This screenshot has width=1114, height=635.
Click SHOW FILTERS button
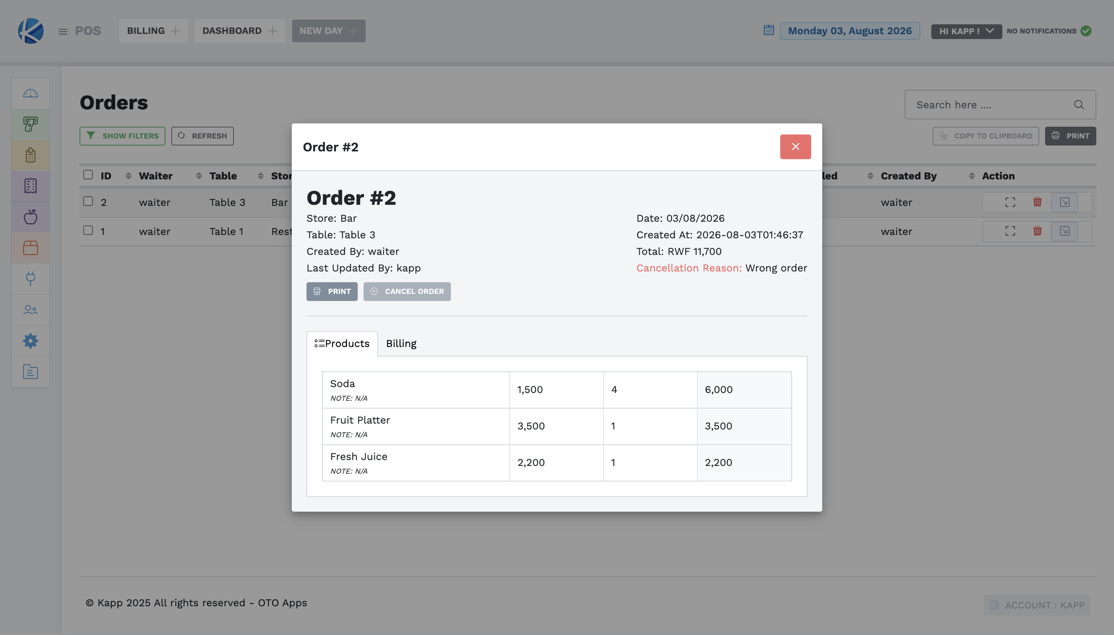(122, 136)
